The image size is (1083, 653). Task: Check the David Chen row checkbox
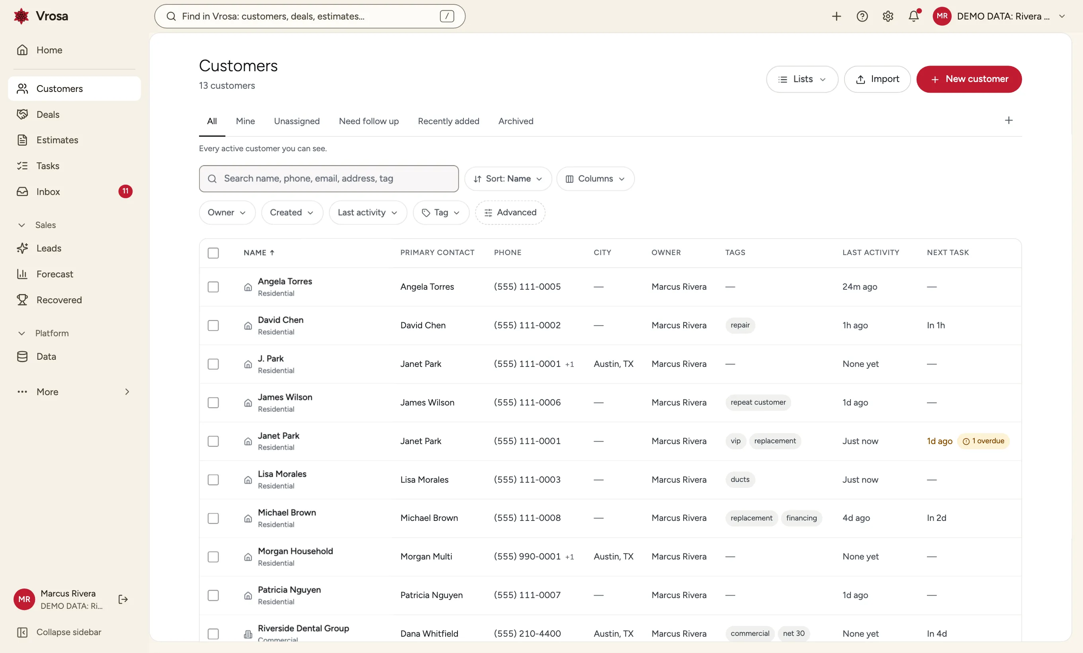point(213,326)
